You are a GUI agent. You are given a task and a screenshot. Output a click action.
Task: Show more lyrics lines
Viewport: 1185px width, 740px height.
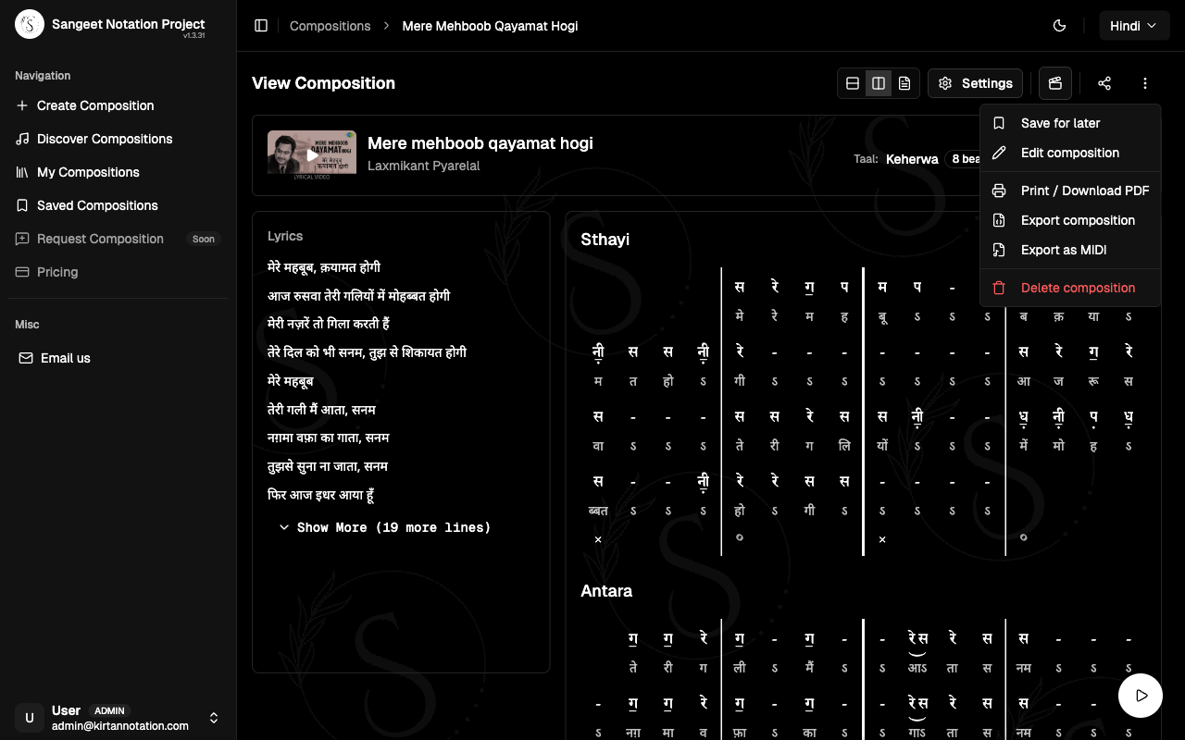(x=384, y=527)
